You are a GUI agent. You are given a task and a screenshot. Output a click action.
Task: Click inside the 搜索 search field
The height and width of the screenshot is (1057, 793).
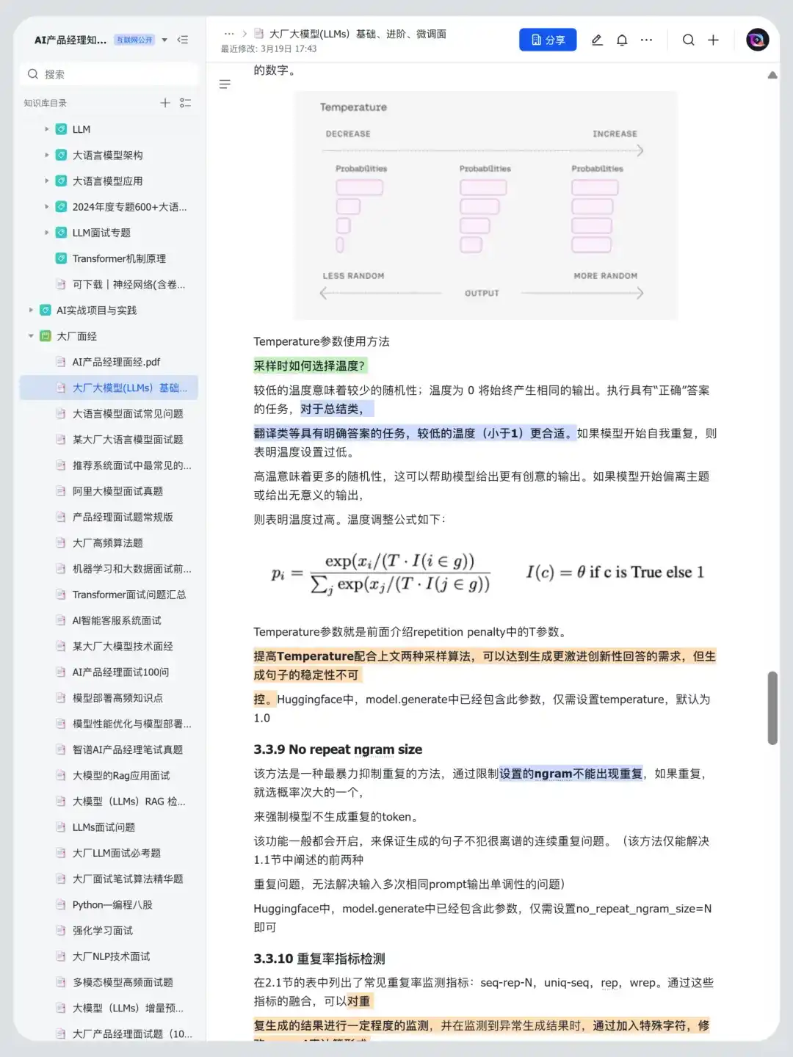tap(109, 73)
